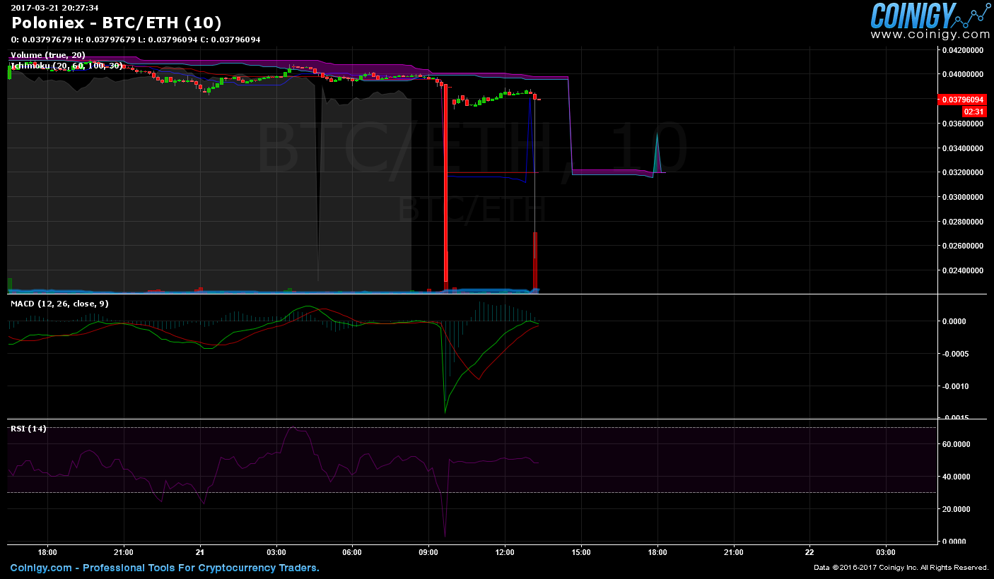Select the Poloniex - BTC/ETH (10) chart title
The width and height of the screenshot is (994, 579).
click(117, 23)
